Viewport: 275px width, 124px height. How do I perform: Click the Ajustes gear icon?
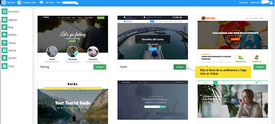click(4, 58)
